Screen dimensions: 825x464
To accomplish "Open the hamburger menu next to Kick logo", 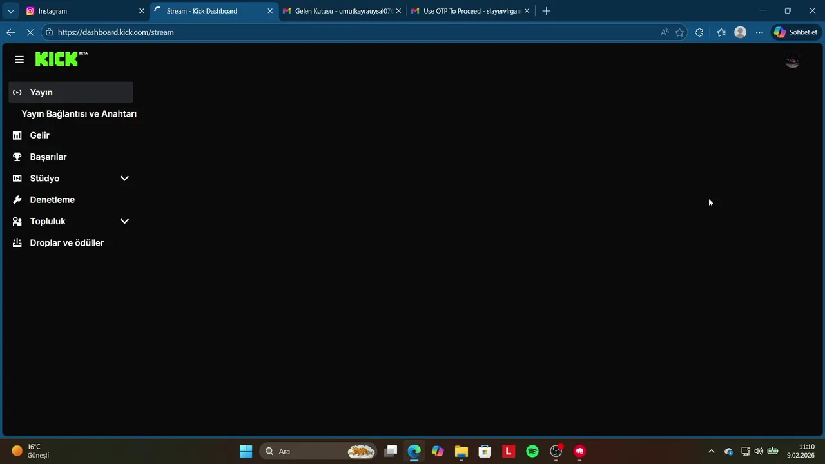I will [x=19, y=59].
